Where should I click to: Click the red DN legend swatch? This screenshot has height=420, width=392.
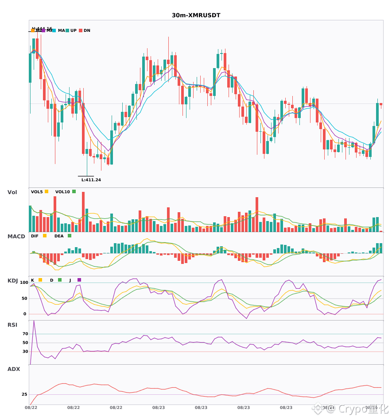point(81,31)
